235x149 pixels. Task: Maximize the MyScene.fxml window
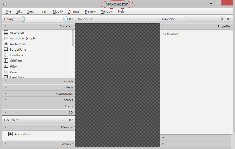point(218,3)
